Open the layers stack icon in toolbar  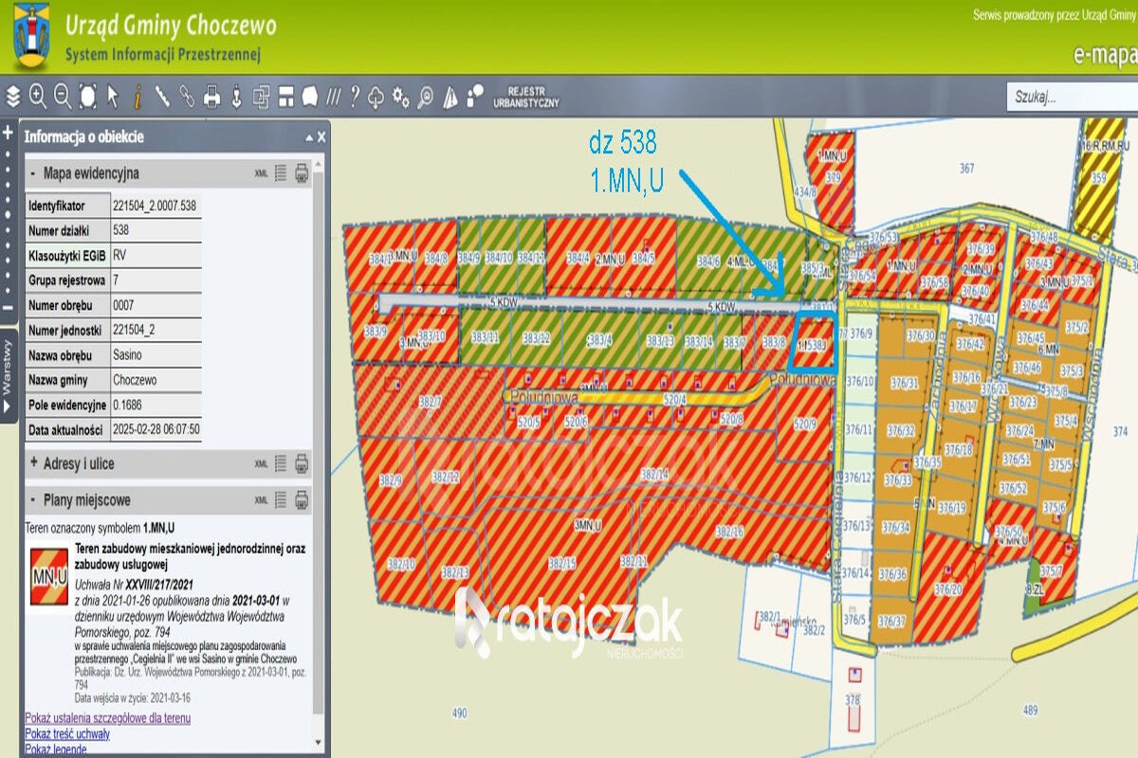(x=13, y=96)
